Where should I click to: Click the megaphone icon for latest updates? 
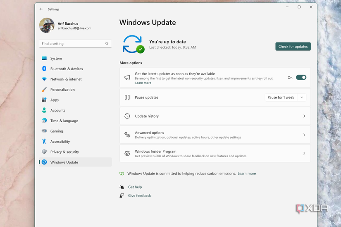pos(127,78)
